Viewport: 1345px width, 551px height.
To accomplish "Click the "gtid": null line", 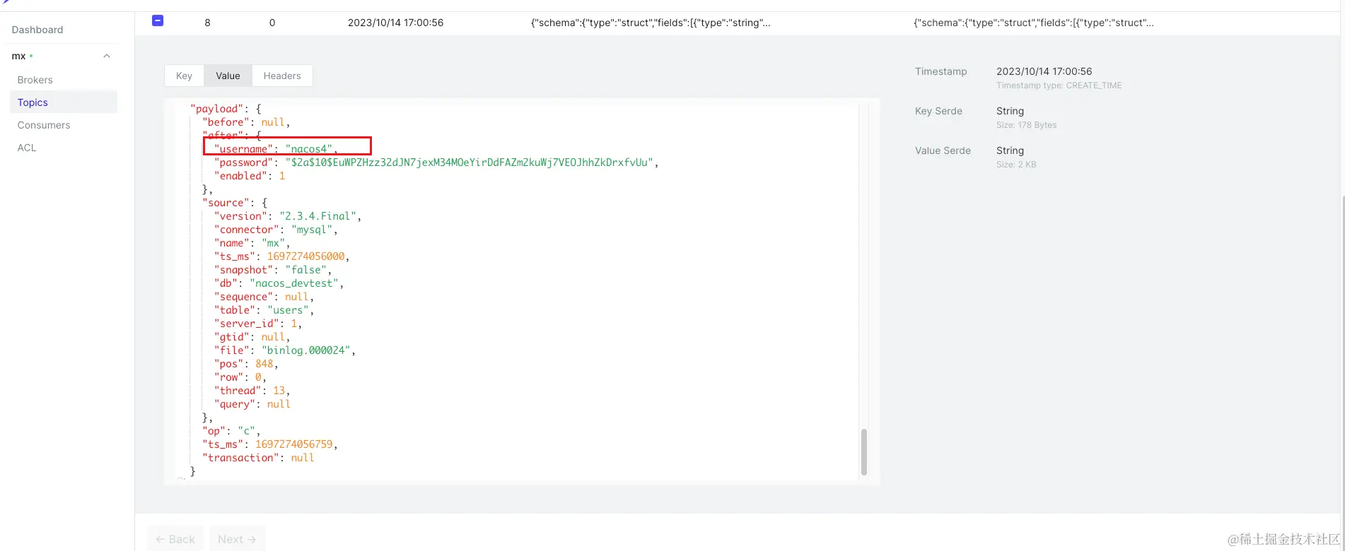I will click(x=252, y=337).
